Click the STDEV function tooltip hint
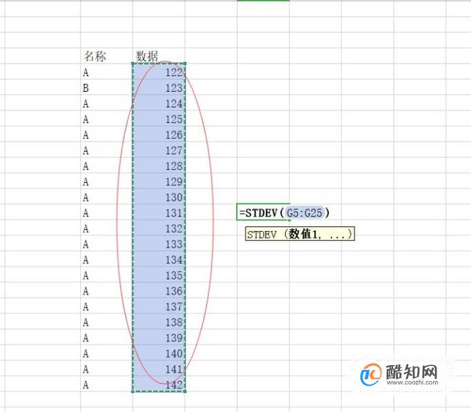This screenshot has width=471, height=412. 300,234
